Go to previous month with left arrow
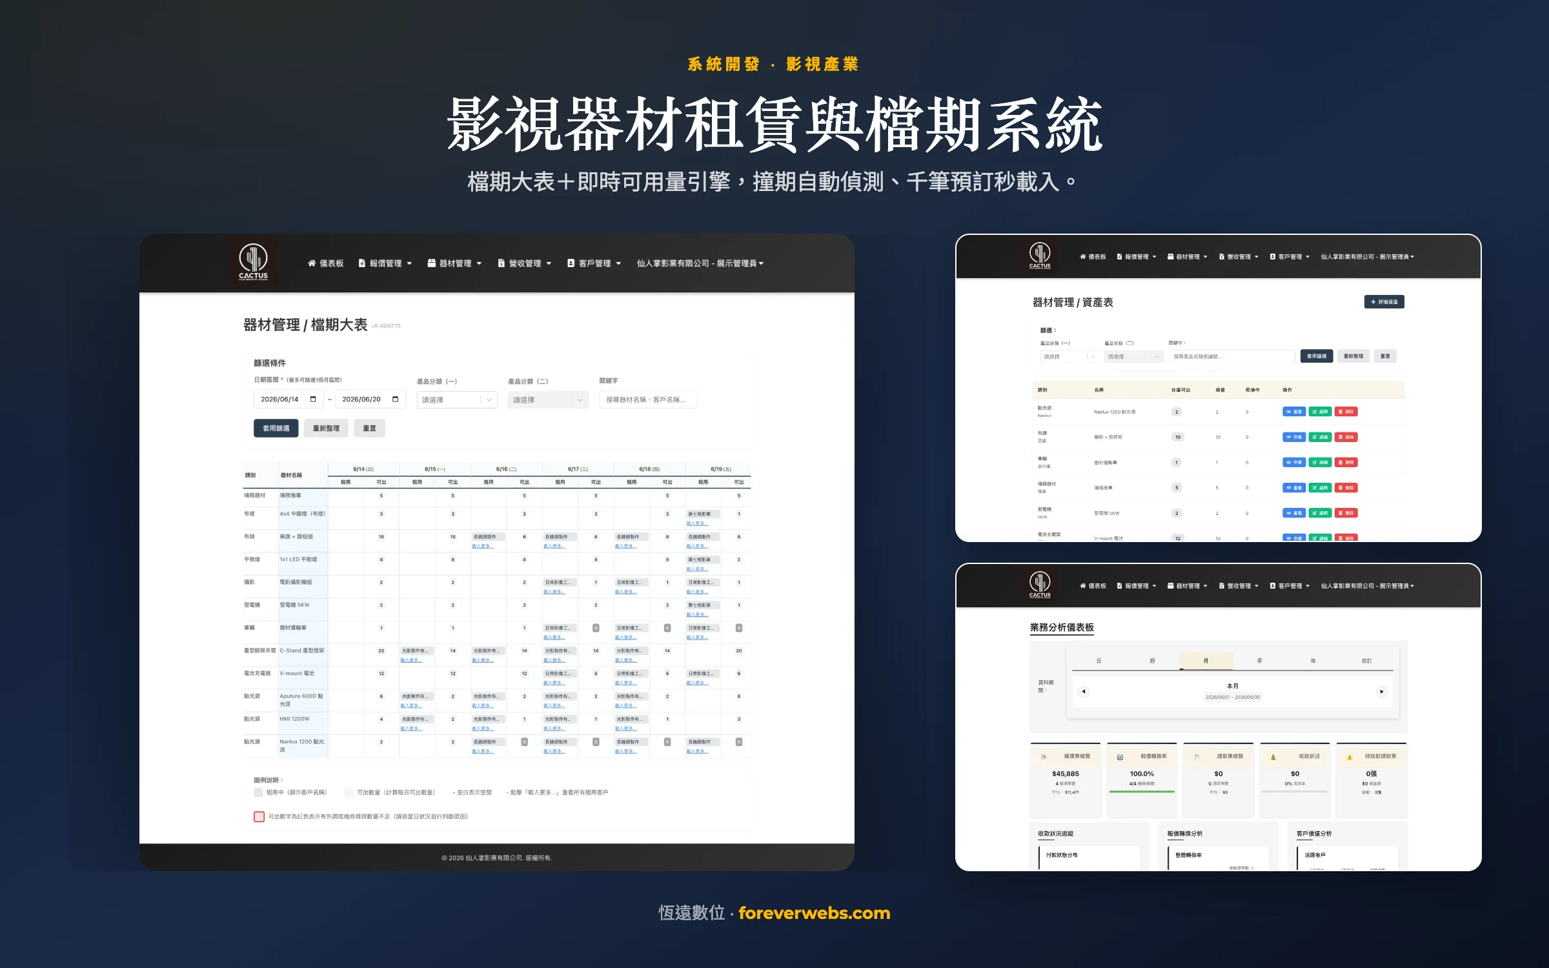Viewport: 1549px width, 968px height. tap(1084, 691)
